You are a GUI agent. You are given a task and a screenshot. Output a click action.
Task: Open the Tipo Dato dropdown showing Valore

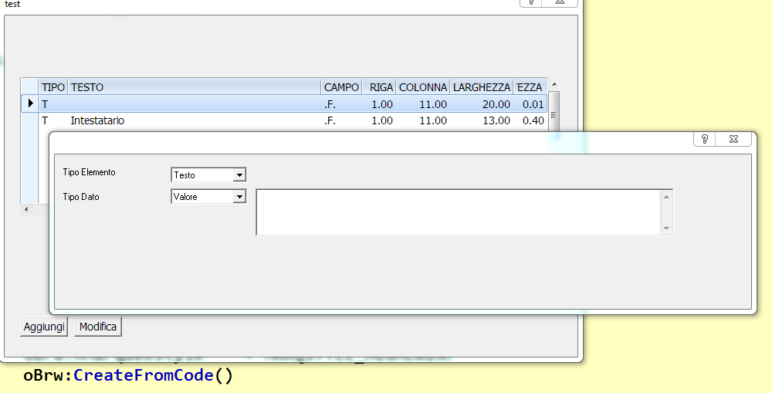pyautogui.click(x=208, y=196)
